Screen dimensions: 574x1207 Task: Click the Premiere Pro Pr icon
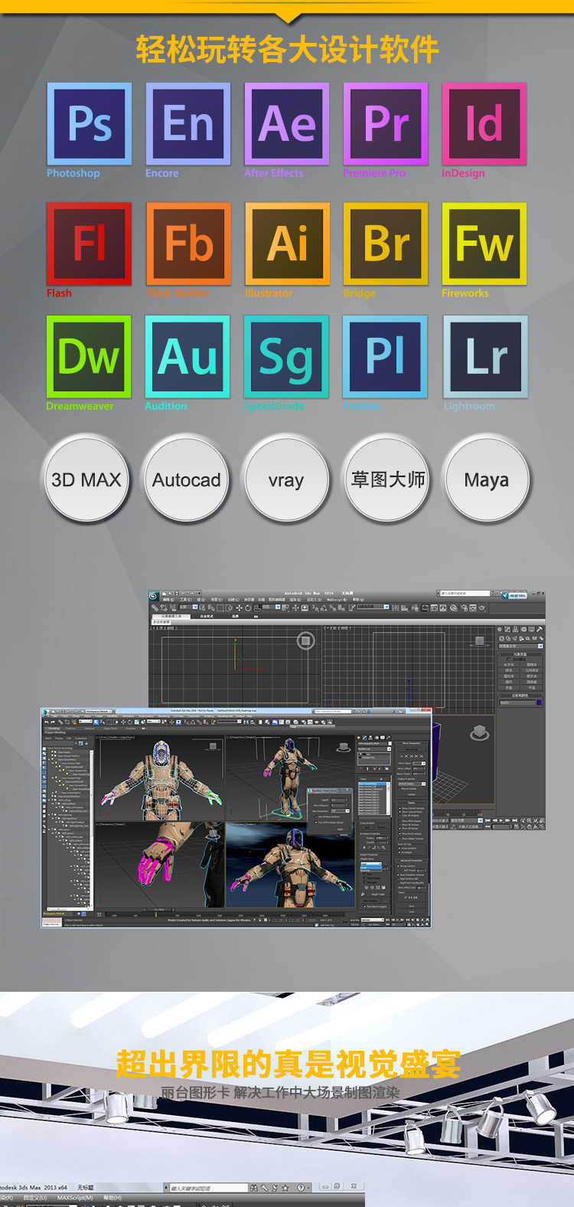coord(386,124)
